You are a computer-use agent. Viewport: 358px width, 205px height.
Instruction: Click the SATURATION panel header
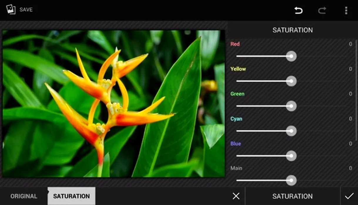(x=293, y=30)
